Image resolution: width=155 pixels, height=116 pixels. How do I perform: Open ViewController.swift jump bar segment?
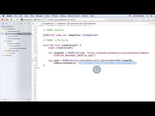click(x=76, y=24)
